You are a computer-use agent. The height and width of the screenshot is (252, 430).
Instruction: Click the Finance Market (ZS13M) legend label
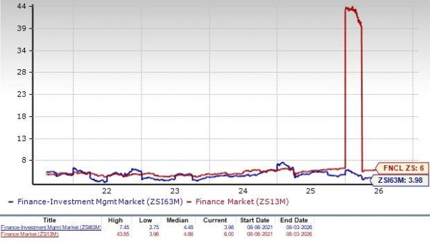pyautogui.click(x=242, y=201)
